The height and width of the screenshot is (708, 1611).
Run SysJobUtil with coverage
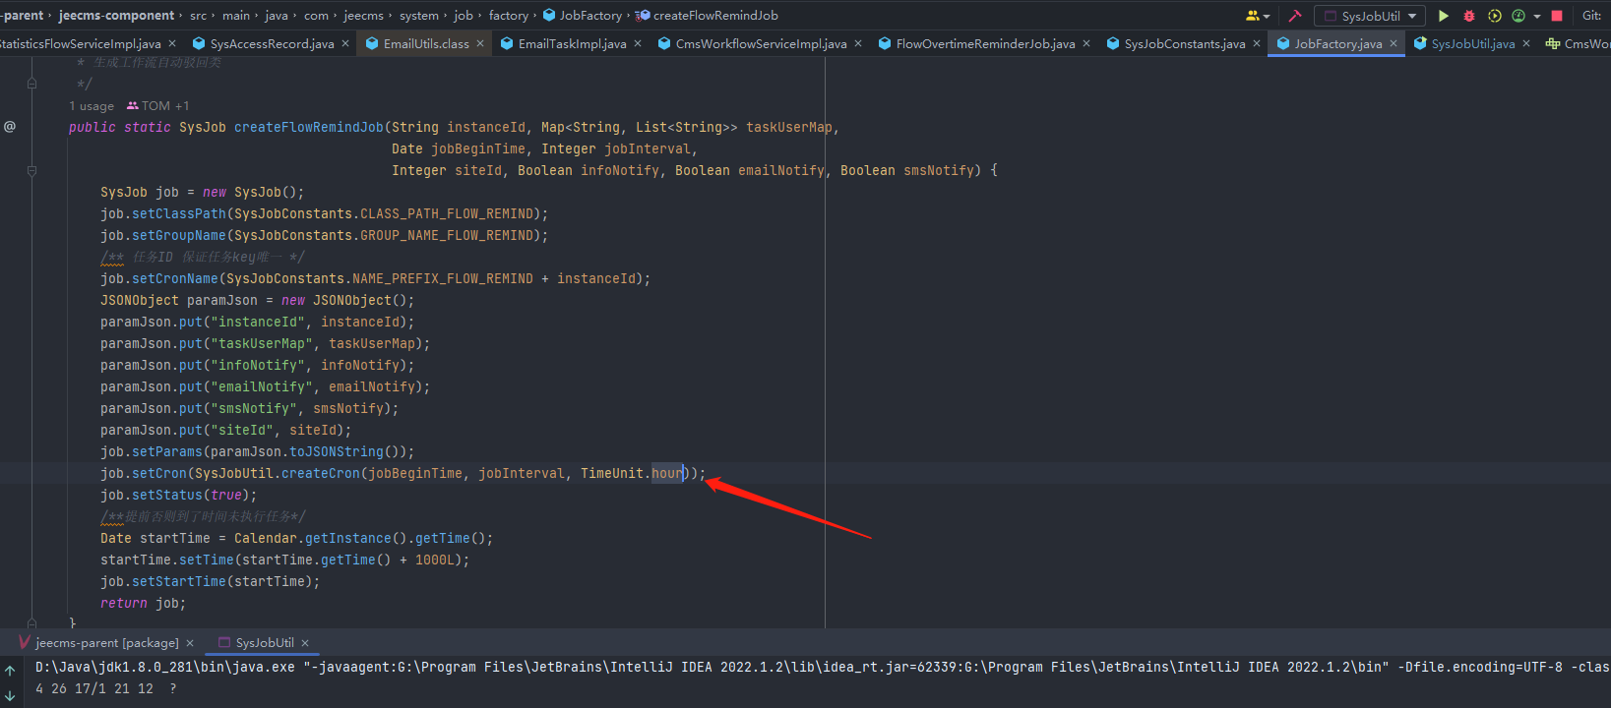tap(1495, 16)
